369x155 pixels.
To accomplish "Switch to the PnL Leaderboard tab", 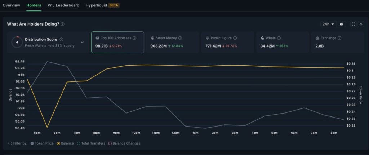I will tap(63, 5).
